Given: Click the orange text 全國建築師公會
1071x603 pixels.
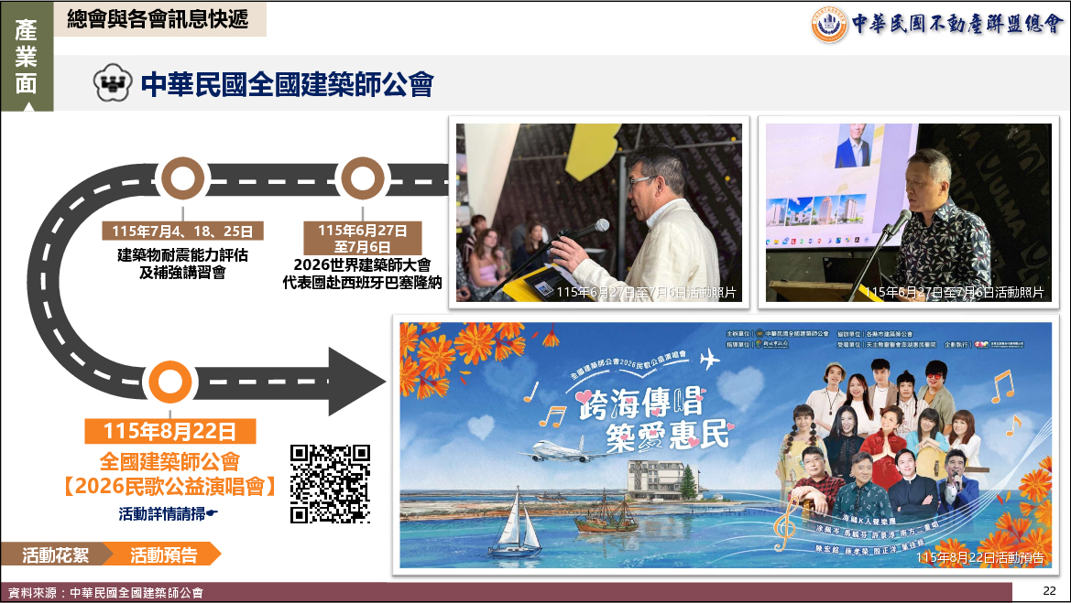Looking at the screenshot, I should point(170,462).
